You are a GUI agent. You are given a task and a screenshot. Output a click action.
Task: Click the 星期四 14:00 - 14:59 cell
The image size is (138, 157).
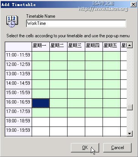(x=94, y=84)
